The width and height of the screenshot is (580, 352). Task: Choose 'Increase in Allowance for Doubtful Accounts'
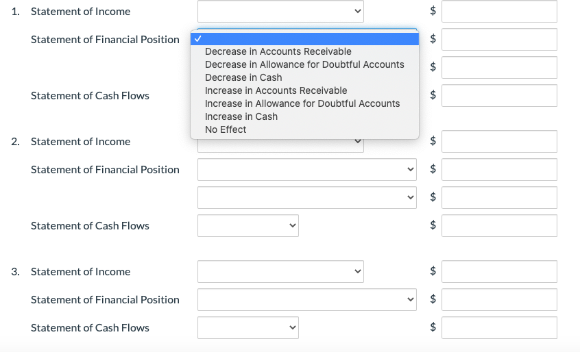302,104
